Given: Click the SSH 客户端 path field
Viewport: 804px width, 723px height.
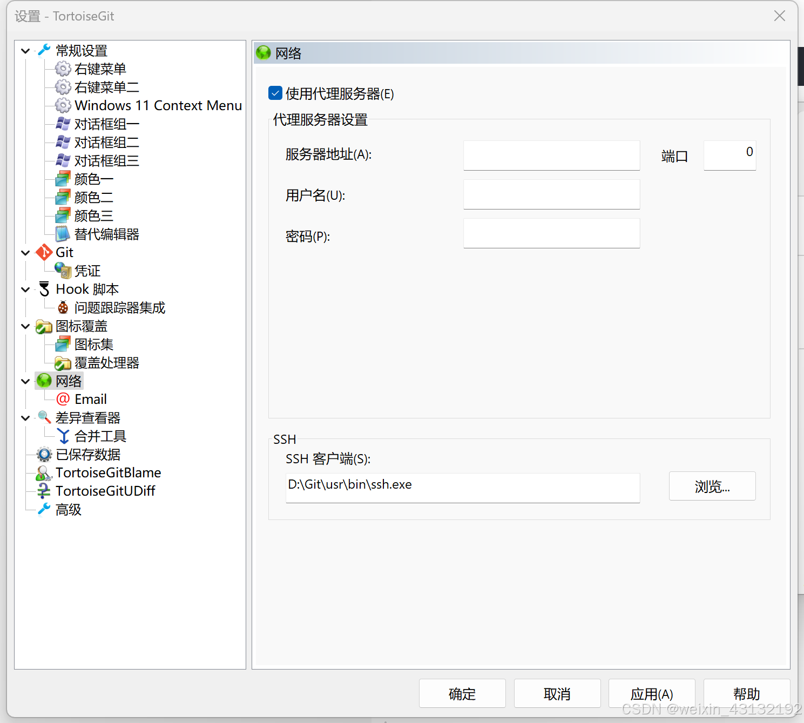Looking at the screenshot, I should (x=463, y=488).
